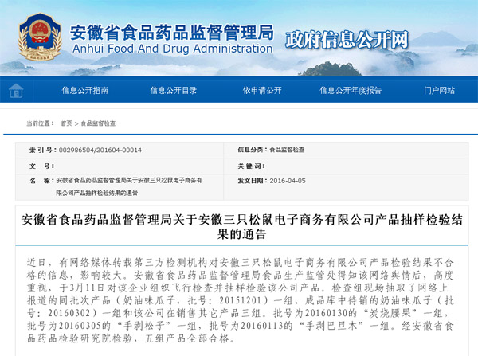Click the publish date 2016-04-05
The image size is (478, 356).
pyautogui.click(x=288, y=181)
